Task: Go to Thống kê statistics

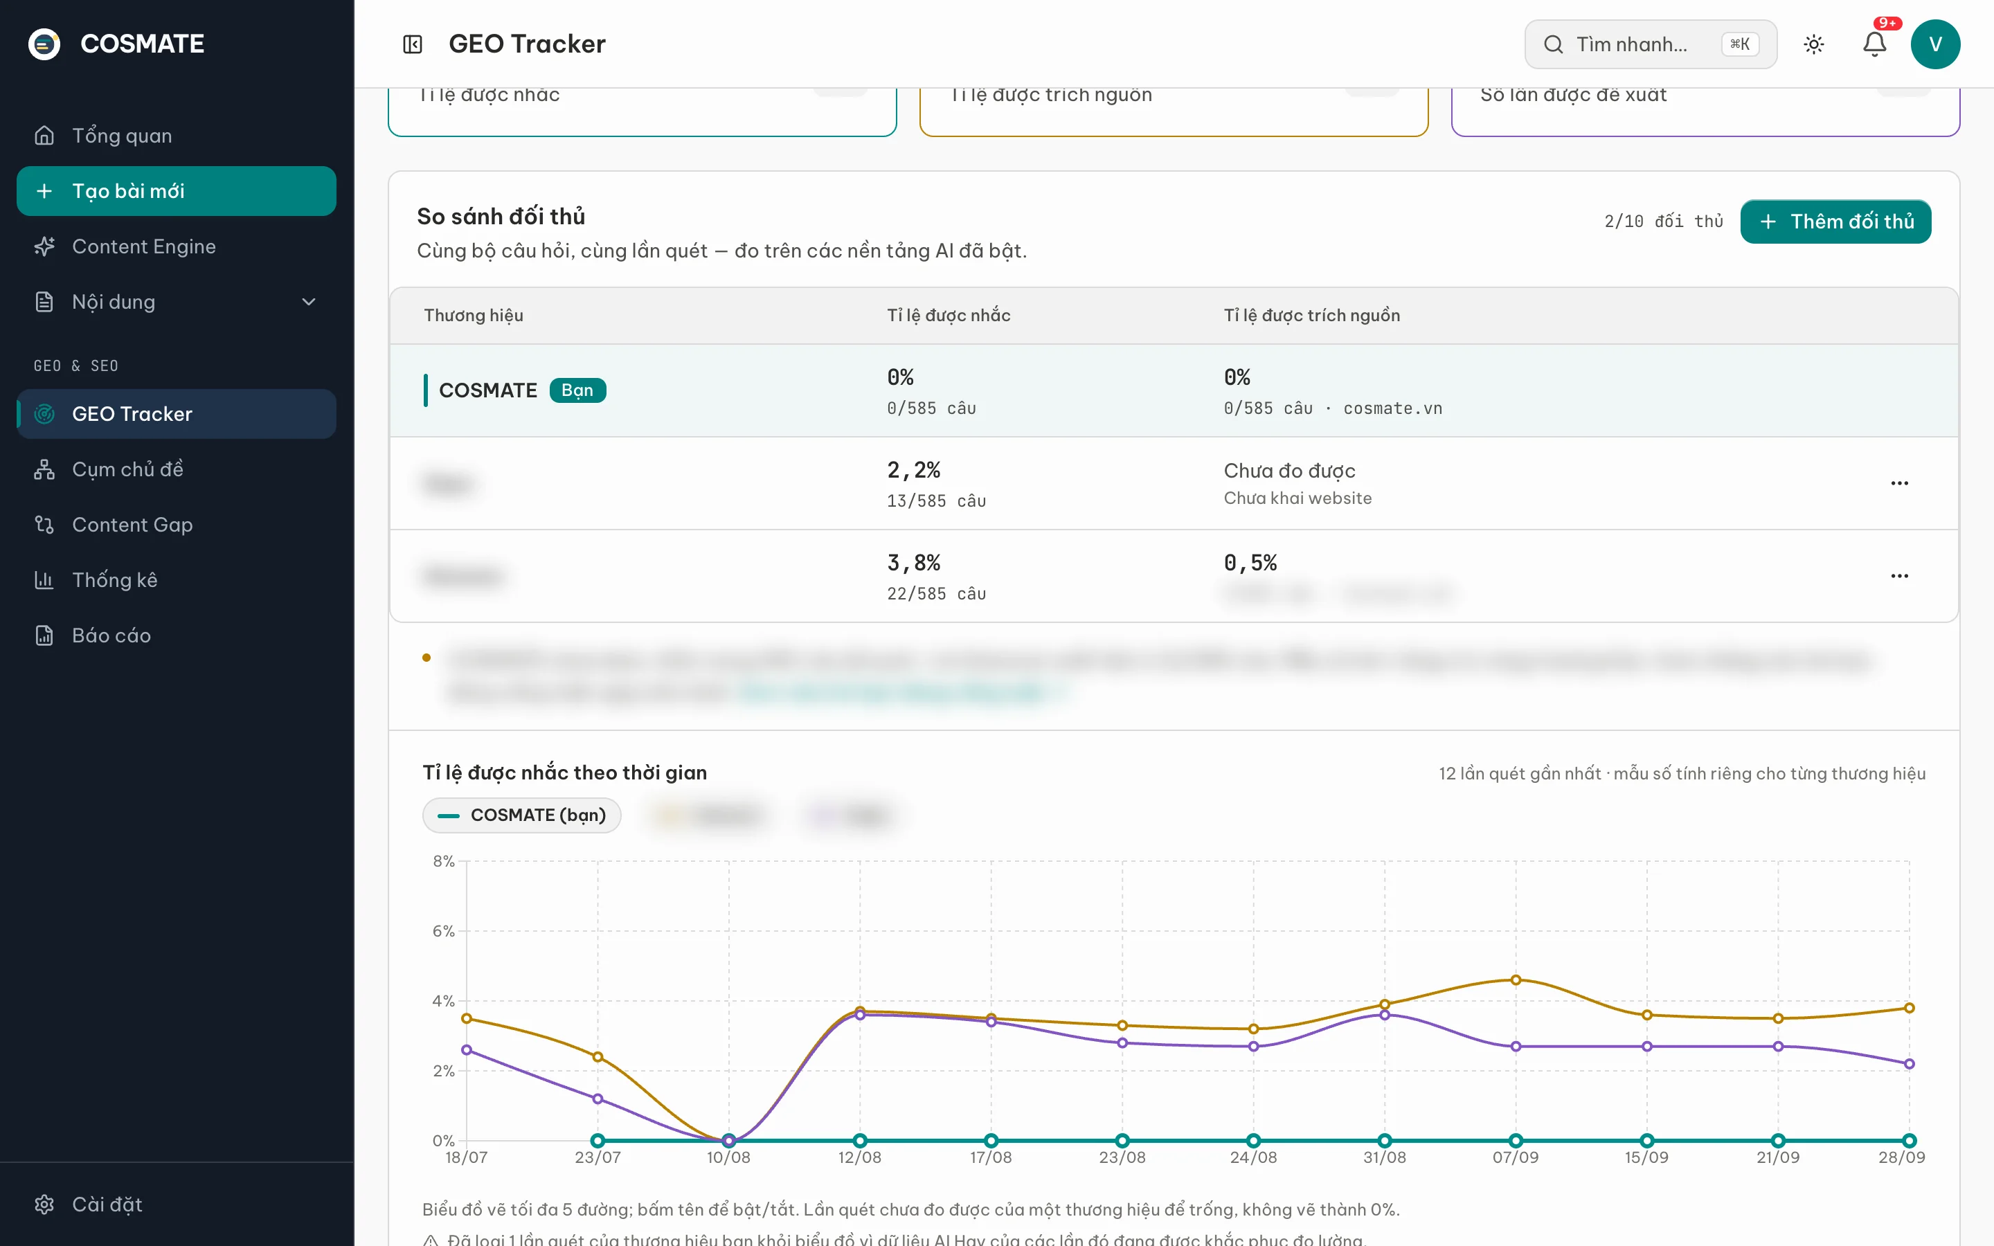Action: tap(177, 580)
